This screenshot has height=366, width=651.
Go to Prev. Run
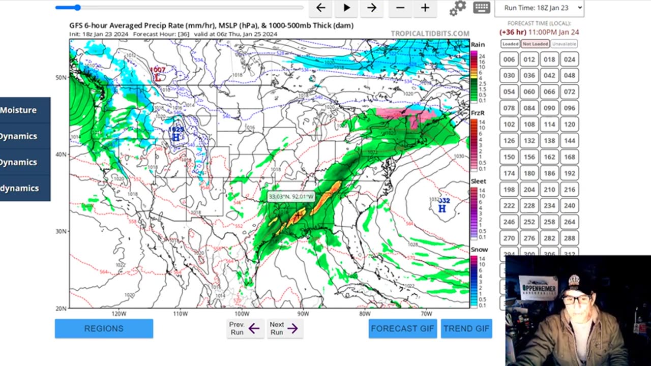[245, 328]
